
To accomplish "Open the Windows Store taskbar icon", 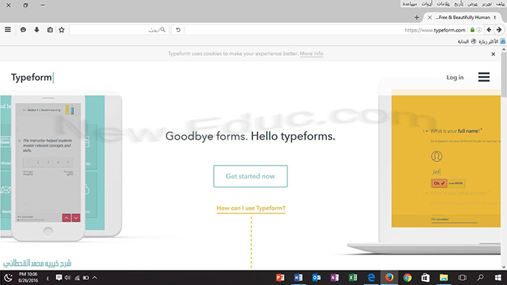I will pyautogui.click(x=426, y=278).
